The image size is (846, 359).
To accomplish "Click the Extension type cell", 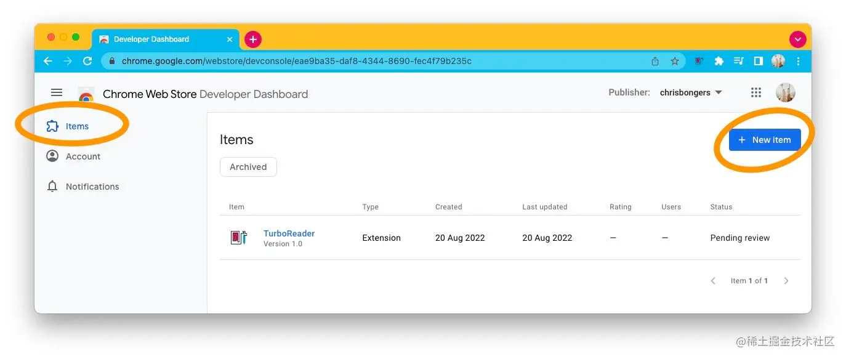I will click(x=381, y=238).
